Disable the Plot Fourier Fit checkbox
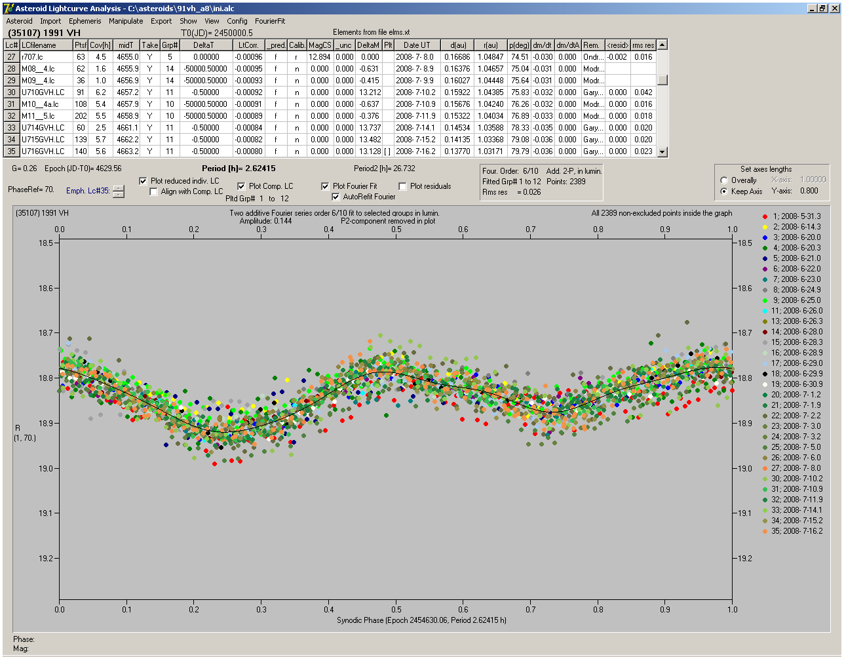This screenshot has height=657, width=844. coord(325,186)
